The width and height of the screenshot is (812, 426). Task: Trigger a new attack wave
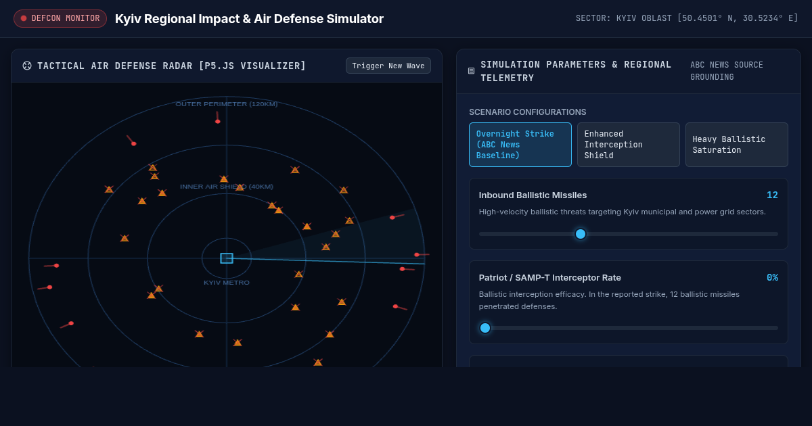click(388, 66)
